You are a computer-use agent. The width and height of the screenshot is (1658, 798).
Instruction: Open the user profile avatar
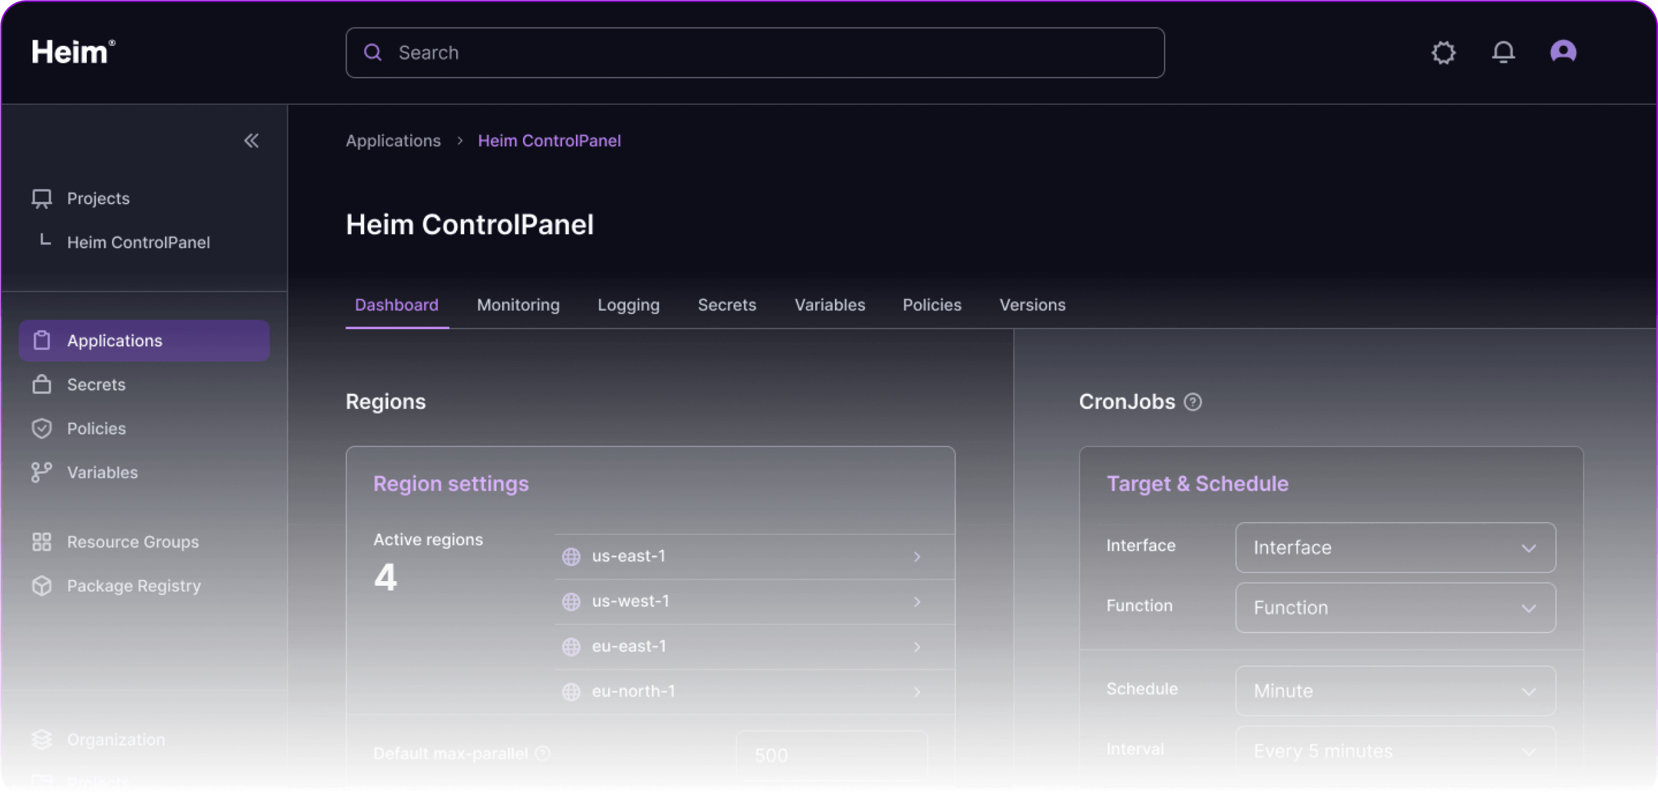(x=1563, y=52)
